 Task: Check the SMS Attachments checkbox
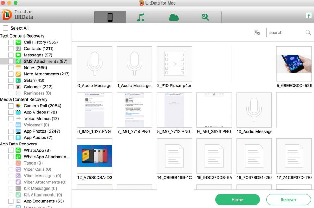point(11,61)
